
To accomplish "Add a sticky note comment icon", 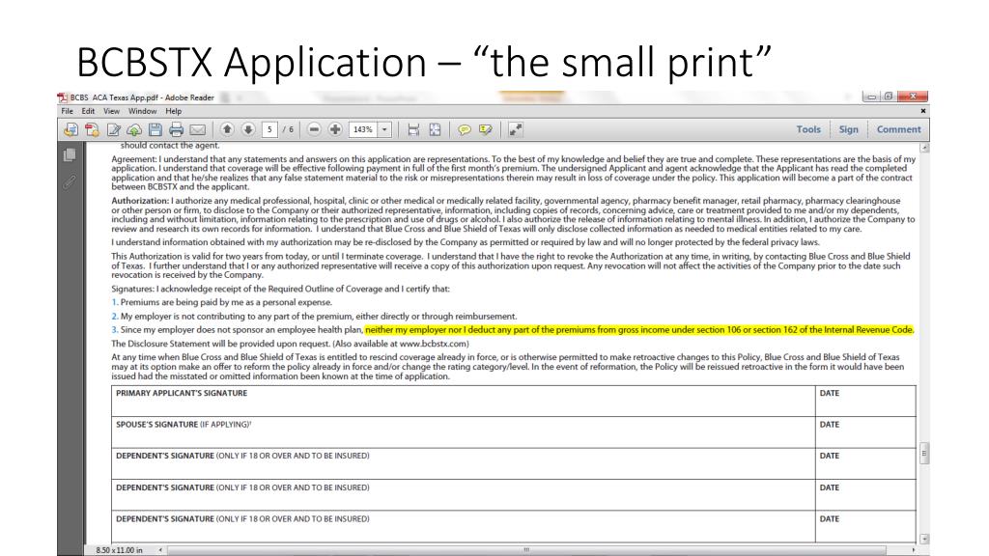I will [465, 130].
